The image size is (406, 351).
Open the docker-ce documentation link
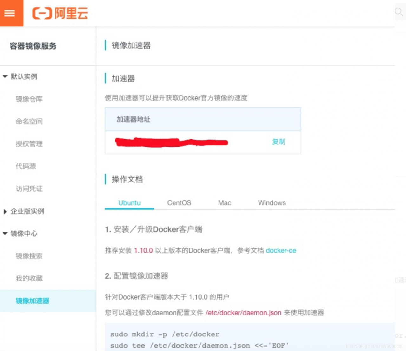(x=281, y=250)
